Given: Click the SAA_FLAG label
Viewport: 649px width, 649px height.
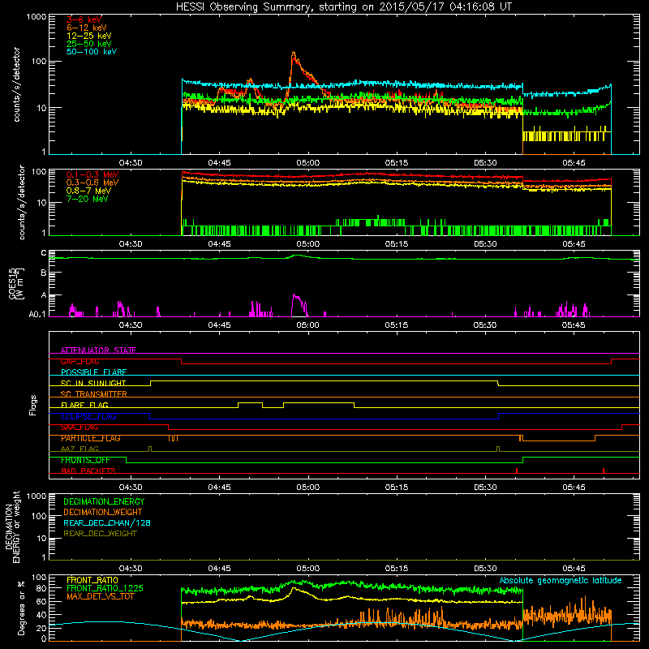Looking at the screenshot, I should [x=80, y=428].
